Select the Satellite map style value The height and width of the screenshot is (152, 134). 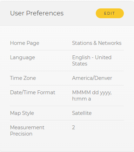click(x=82, y=113)
